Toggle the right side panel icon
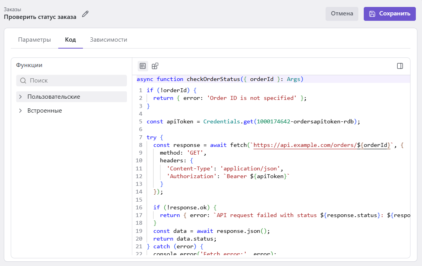The image size is (422, 266). tap(400, 66)
